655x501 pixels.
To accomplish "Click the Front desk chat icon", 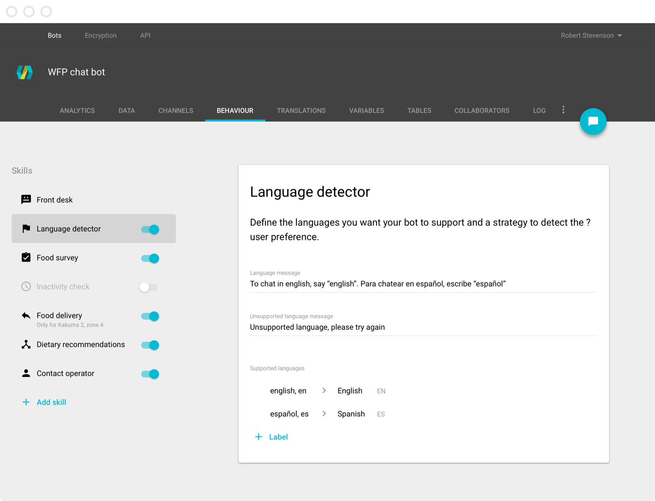I will [x=26, y=200].
